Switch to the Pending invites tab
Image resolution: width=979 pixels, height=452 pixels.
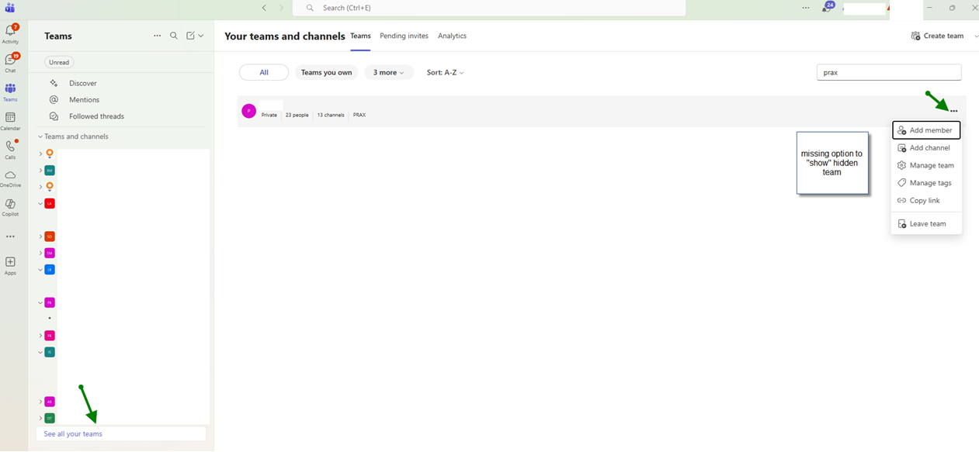coord(404,36)
